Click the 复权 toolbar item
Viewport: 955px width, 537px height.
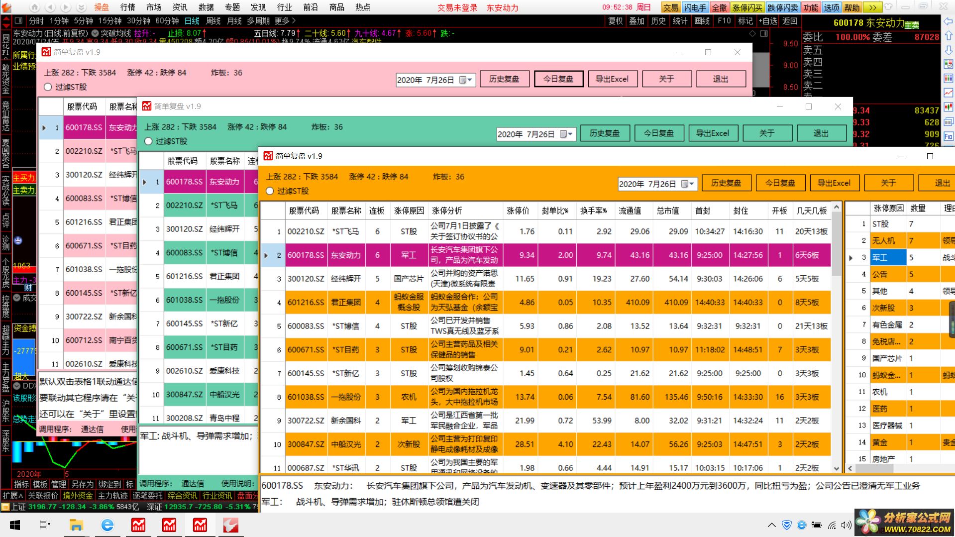[x=615, y=21]
